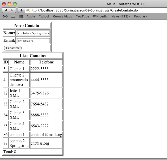Zoom window with green button

(x=15, y=4)
